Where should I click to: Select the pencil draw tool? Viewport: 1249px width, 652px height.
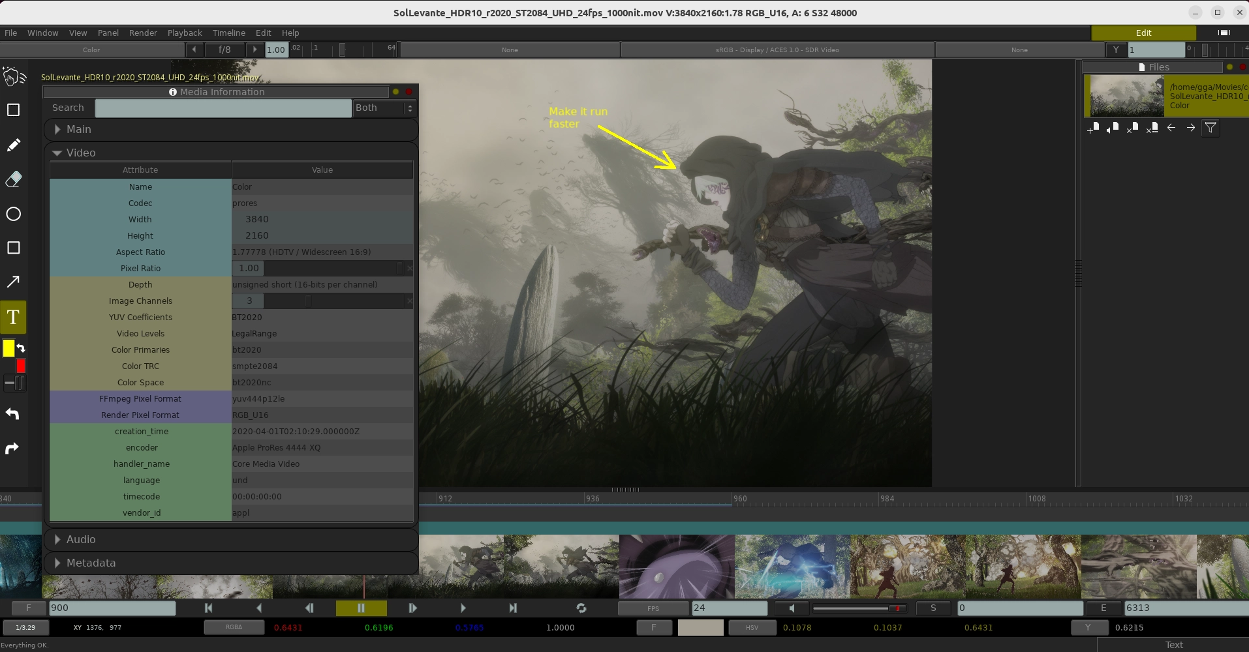13,145
